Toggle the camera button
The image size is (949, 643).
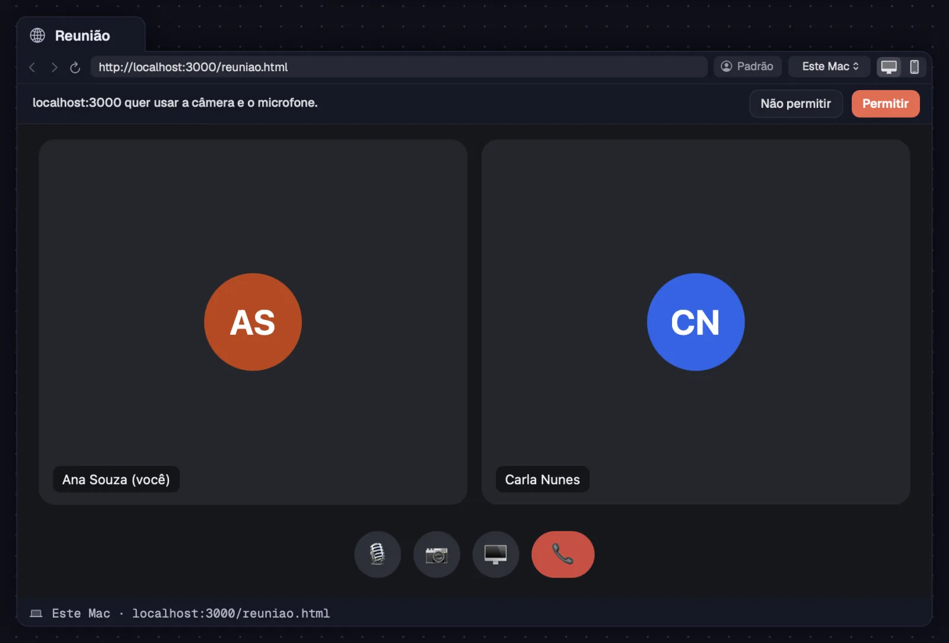click(x=437, y=554)
